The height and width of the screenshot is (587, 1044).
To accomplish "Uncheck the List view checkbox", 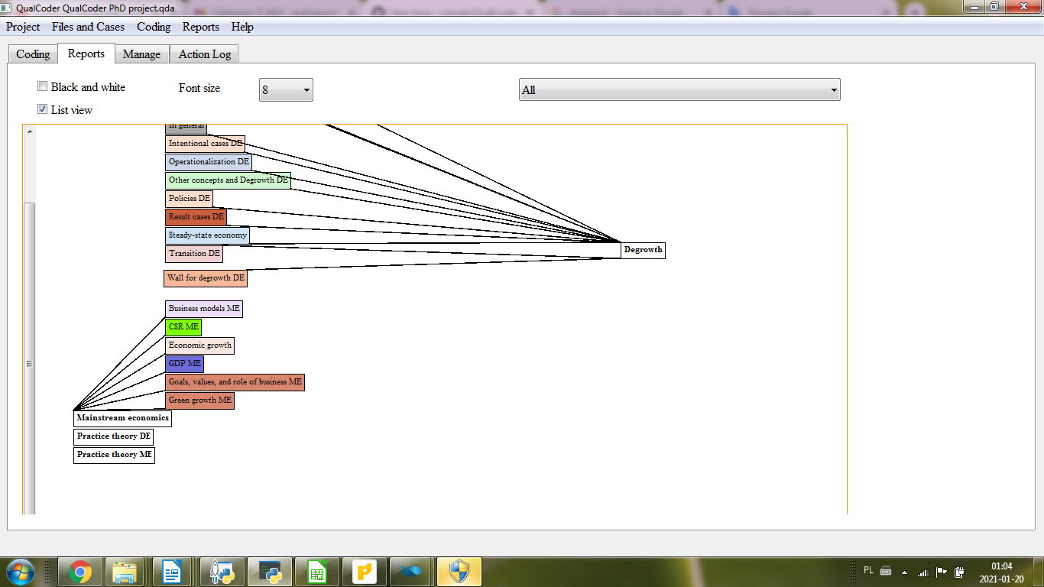I will pyautogui.click(x=42, y=109).
